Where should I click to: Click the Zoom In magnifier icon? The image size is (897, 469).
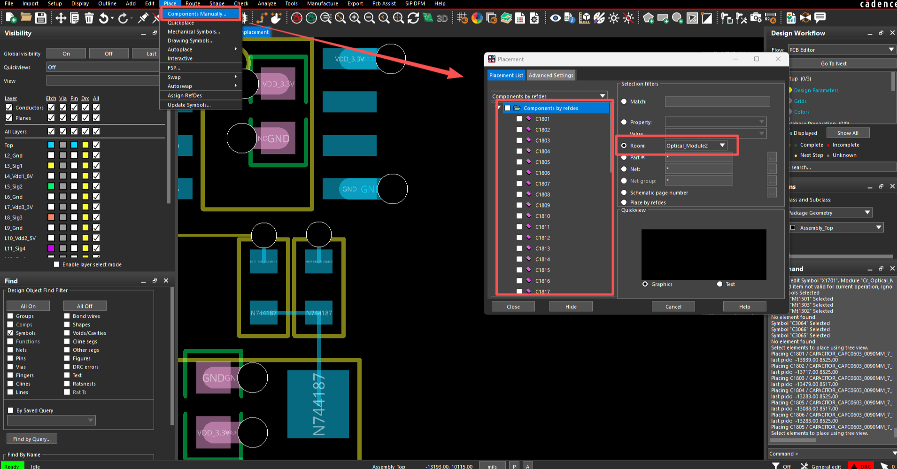(355, 18)
